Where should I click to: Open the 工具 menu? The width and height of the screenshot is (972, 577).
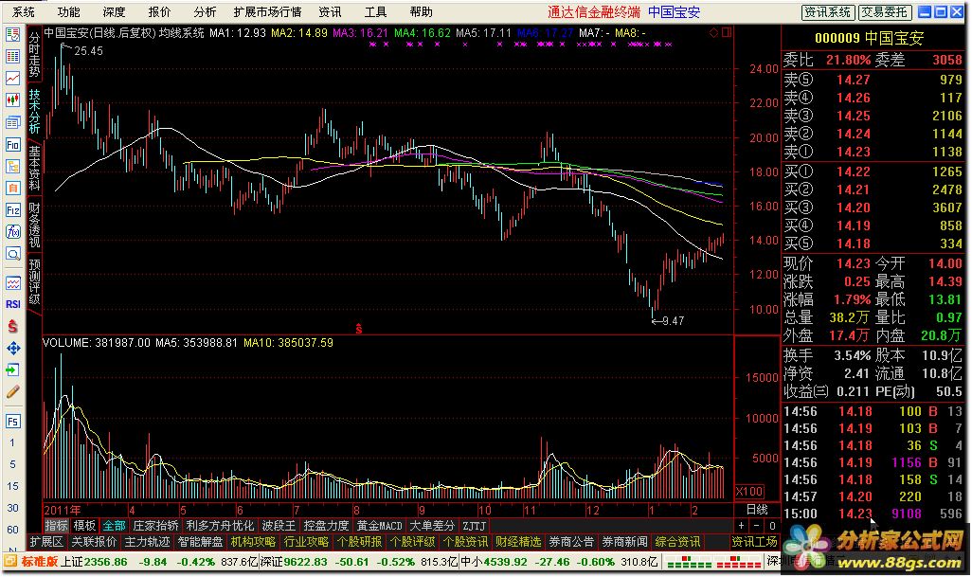coord(375,11)
